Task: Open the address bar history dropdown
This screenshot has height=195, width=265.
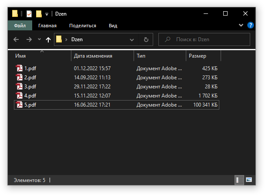Action: (132, 40)
